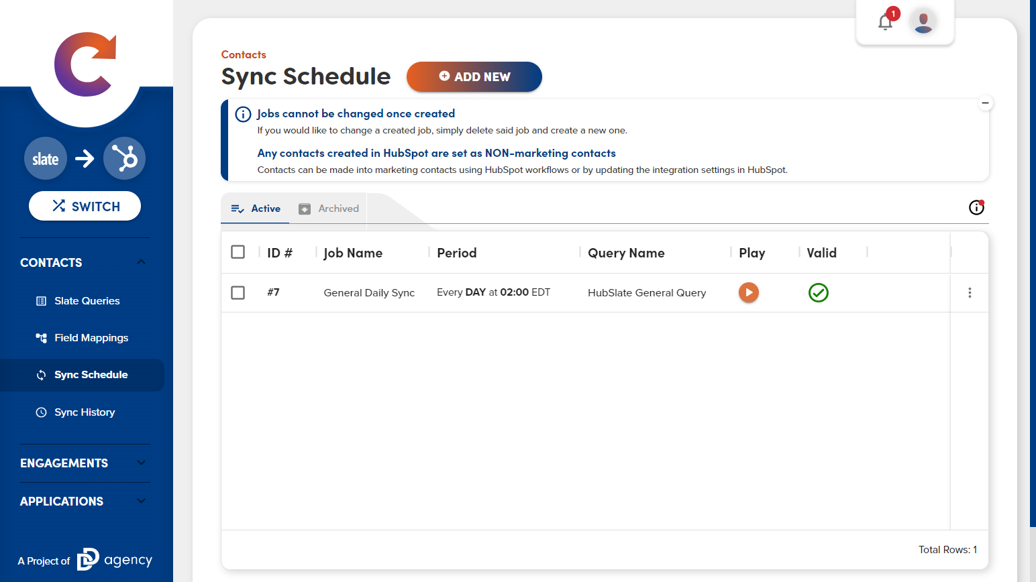Click the table info icon
The width and height of the screenshot is (1036, 582).
pyautogui.click(x=976, y=208)
